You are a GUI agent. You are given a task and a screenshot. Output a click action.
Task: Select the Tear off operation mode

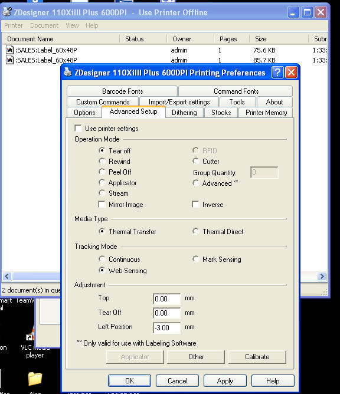(x=102, y=150)
